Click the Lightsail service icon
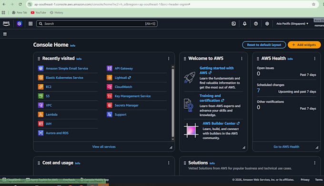Viewport: 324px width, 186px height. pyautogui.click(x=110, y=78)
